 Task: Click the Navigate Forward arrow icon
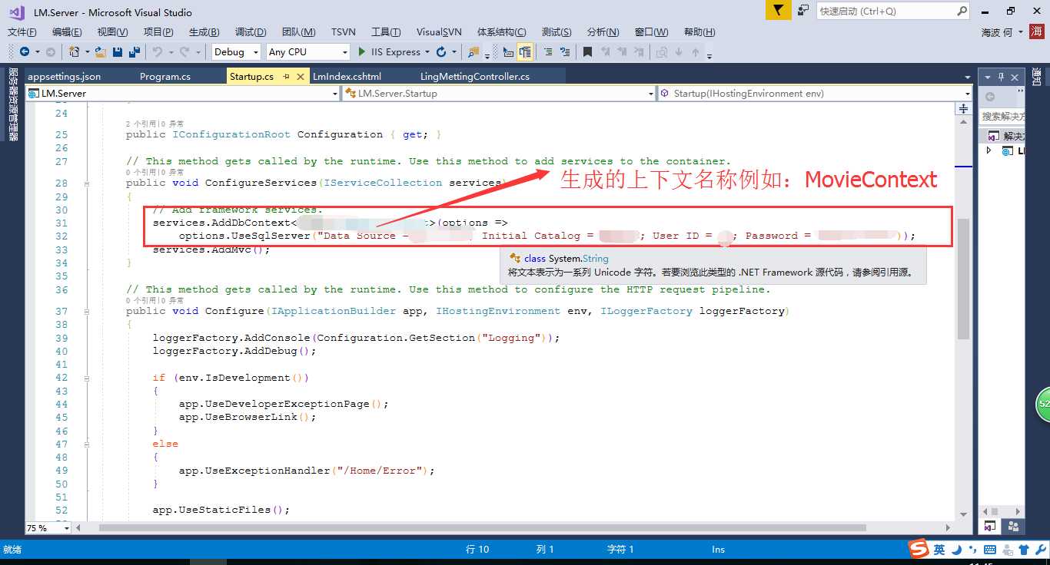point(50,51)
